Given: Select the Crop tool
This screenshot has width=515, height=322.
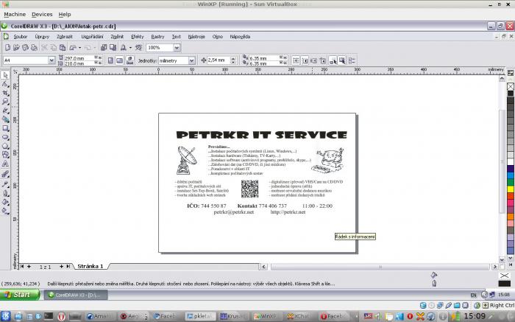Looking at the screenshot, I should [5, 93].
